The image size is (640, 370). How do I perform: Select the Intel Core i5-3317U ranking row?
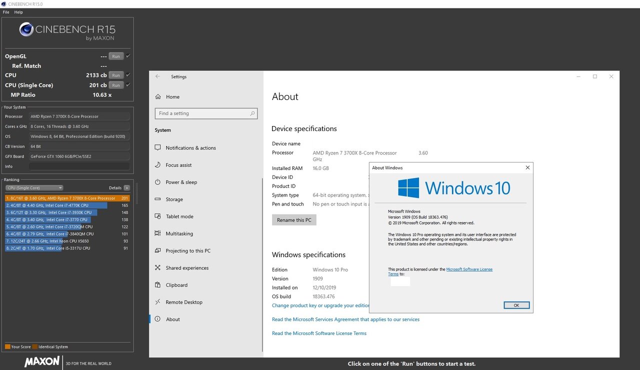[x=67, y=248]
